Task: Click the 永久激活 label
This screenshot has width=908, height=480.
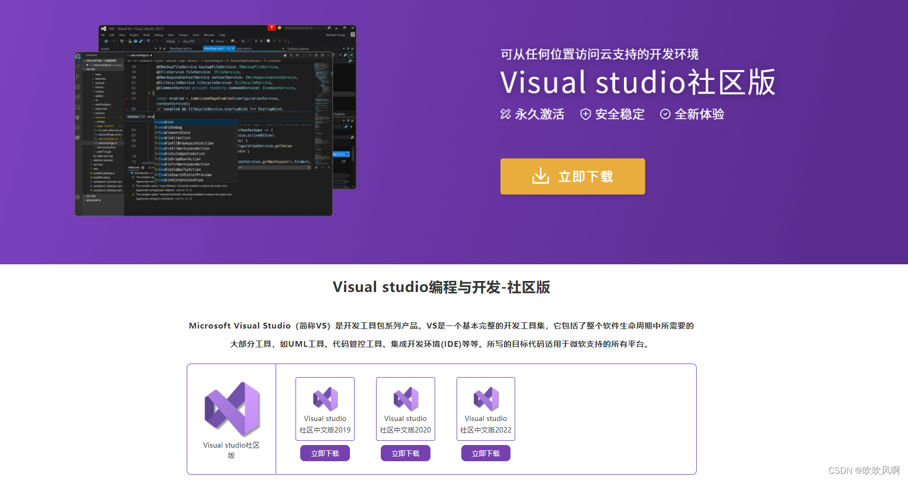Action: 540,114
